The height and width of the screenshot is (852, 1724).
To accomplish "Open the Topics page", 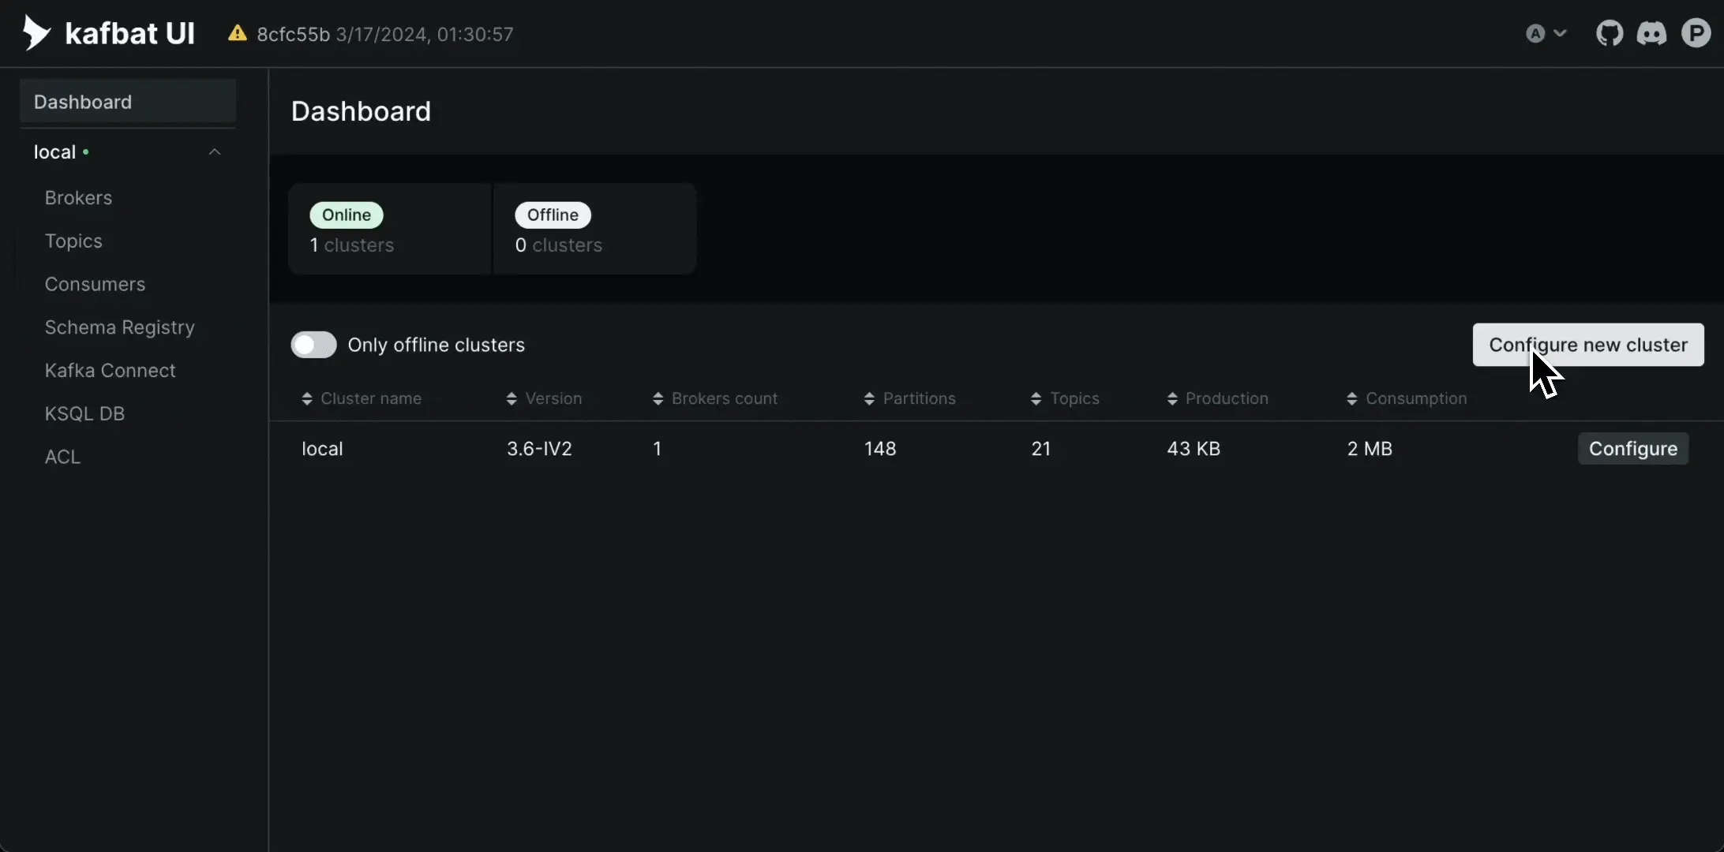I will point(73,241).
